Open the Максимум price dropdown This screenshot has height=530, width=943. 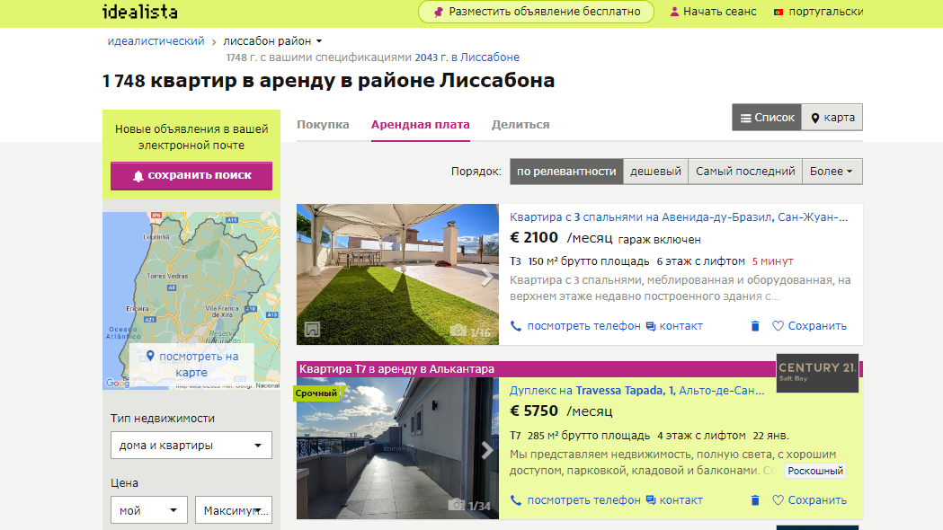click(234, 510)
